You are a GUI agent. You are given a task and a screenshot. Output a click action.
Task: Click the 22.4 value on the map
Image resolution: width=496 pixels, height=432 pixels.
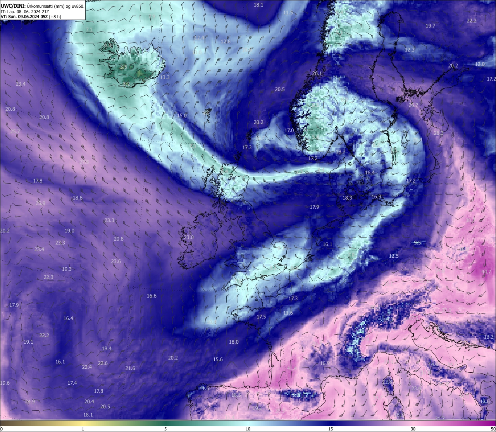point(87,367)
